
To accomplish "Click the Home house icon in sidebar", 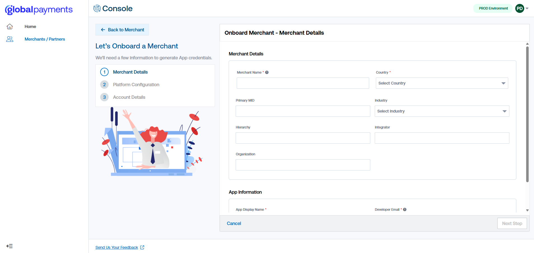I will pos(10,27).
